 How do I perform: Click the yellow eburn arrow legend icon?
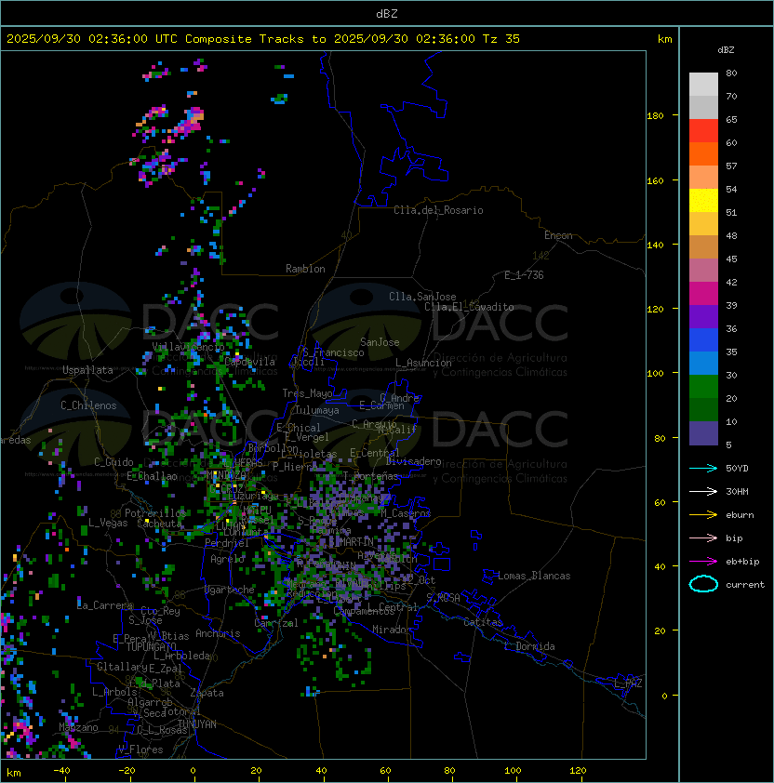tap(703, 515)
